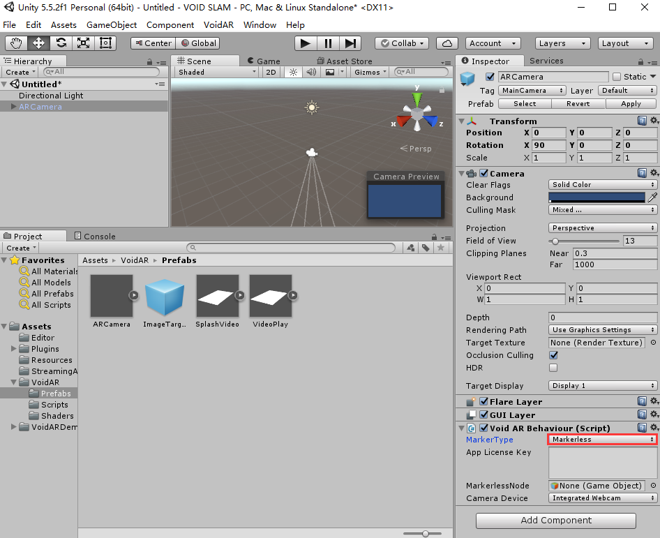This screenshot has height=538, width=660.
Task: Disable the GUI Layer component
Action: (x=484, y=414)
